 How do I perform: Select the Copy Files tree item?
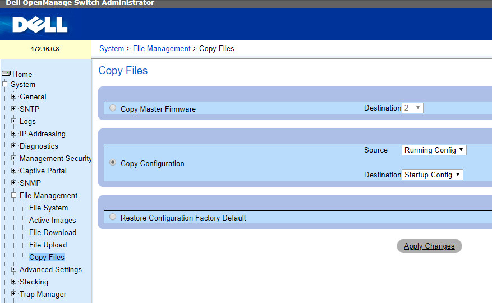pos(47,257)
